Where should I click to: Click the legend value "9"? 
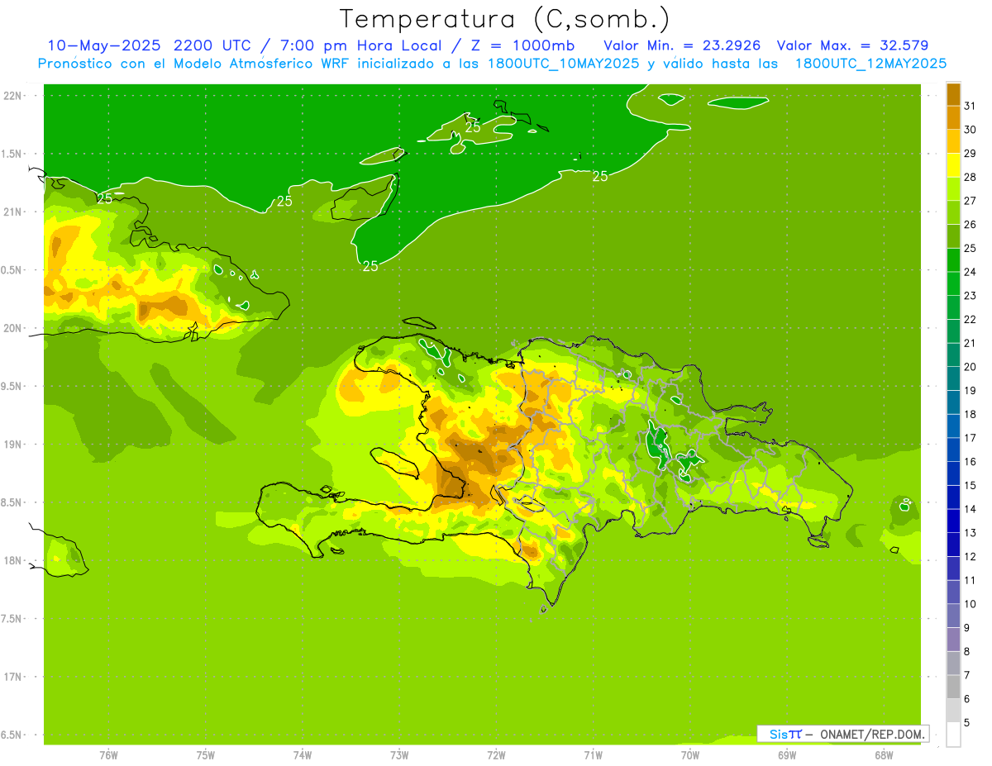coord(967,628)
